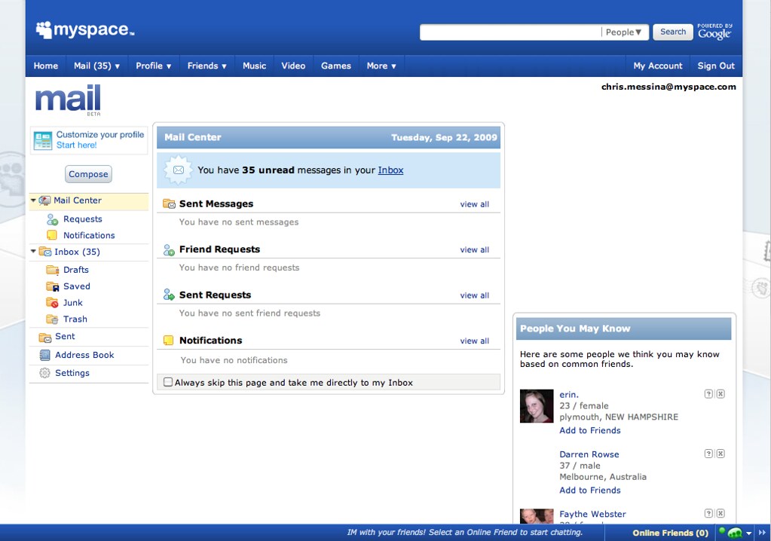The width and height of the screenshot is (771, 541).
Task: Click the Compose button
Action: tap(88, 174)
